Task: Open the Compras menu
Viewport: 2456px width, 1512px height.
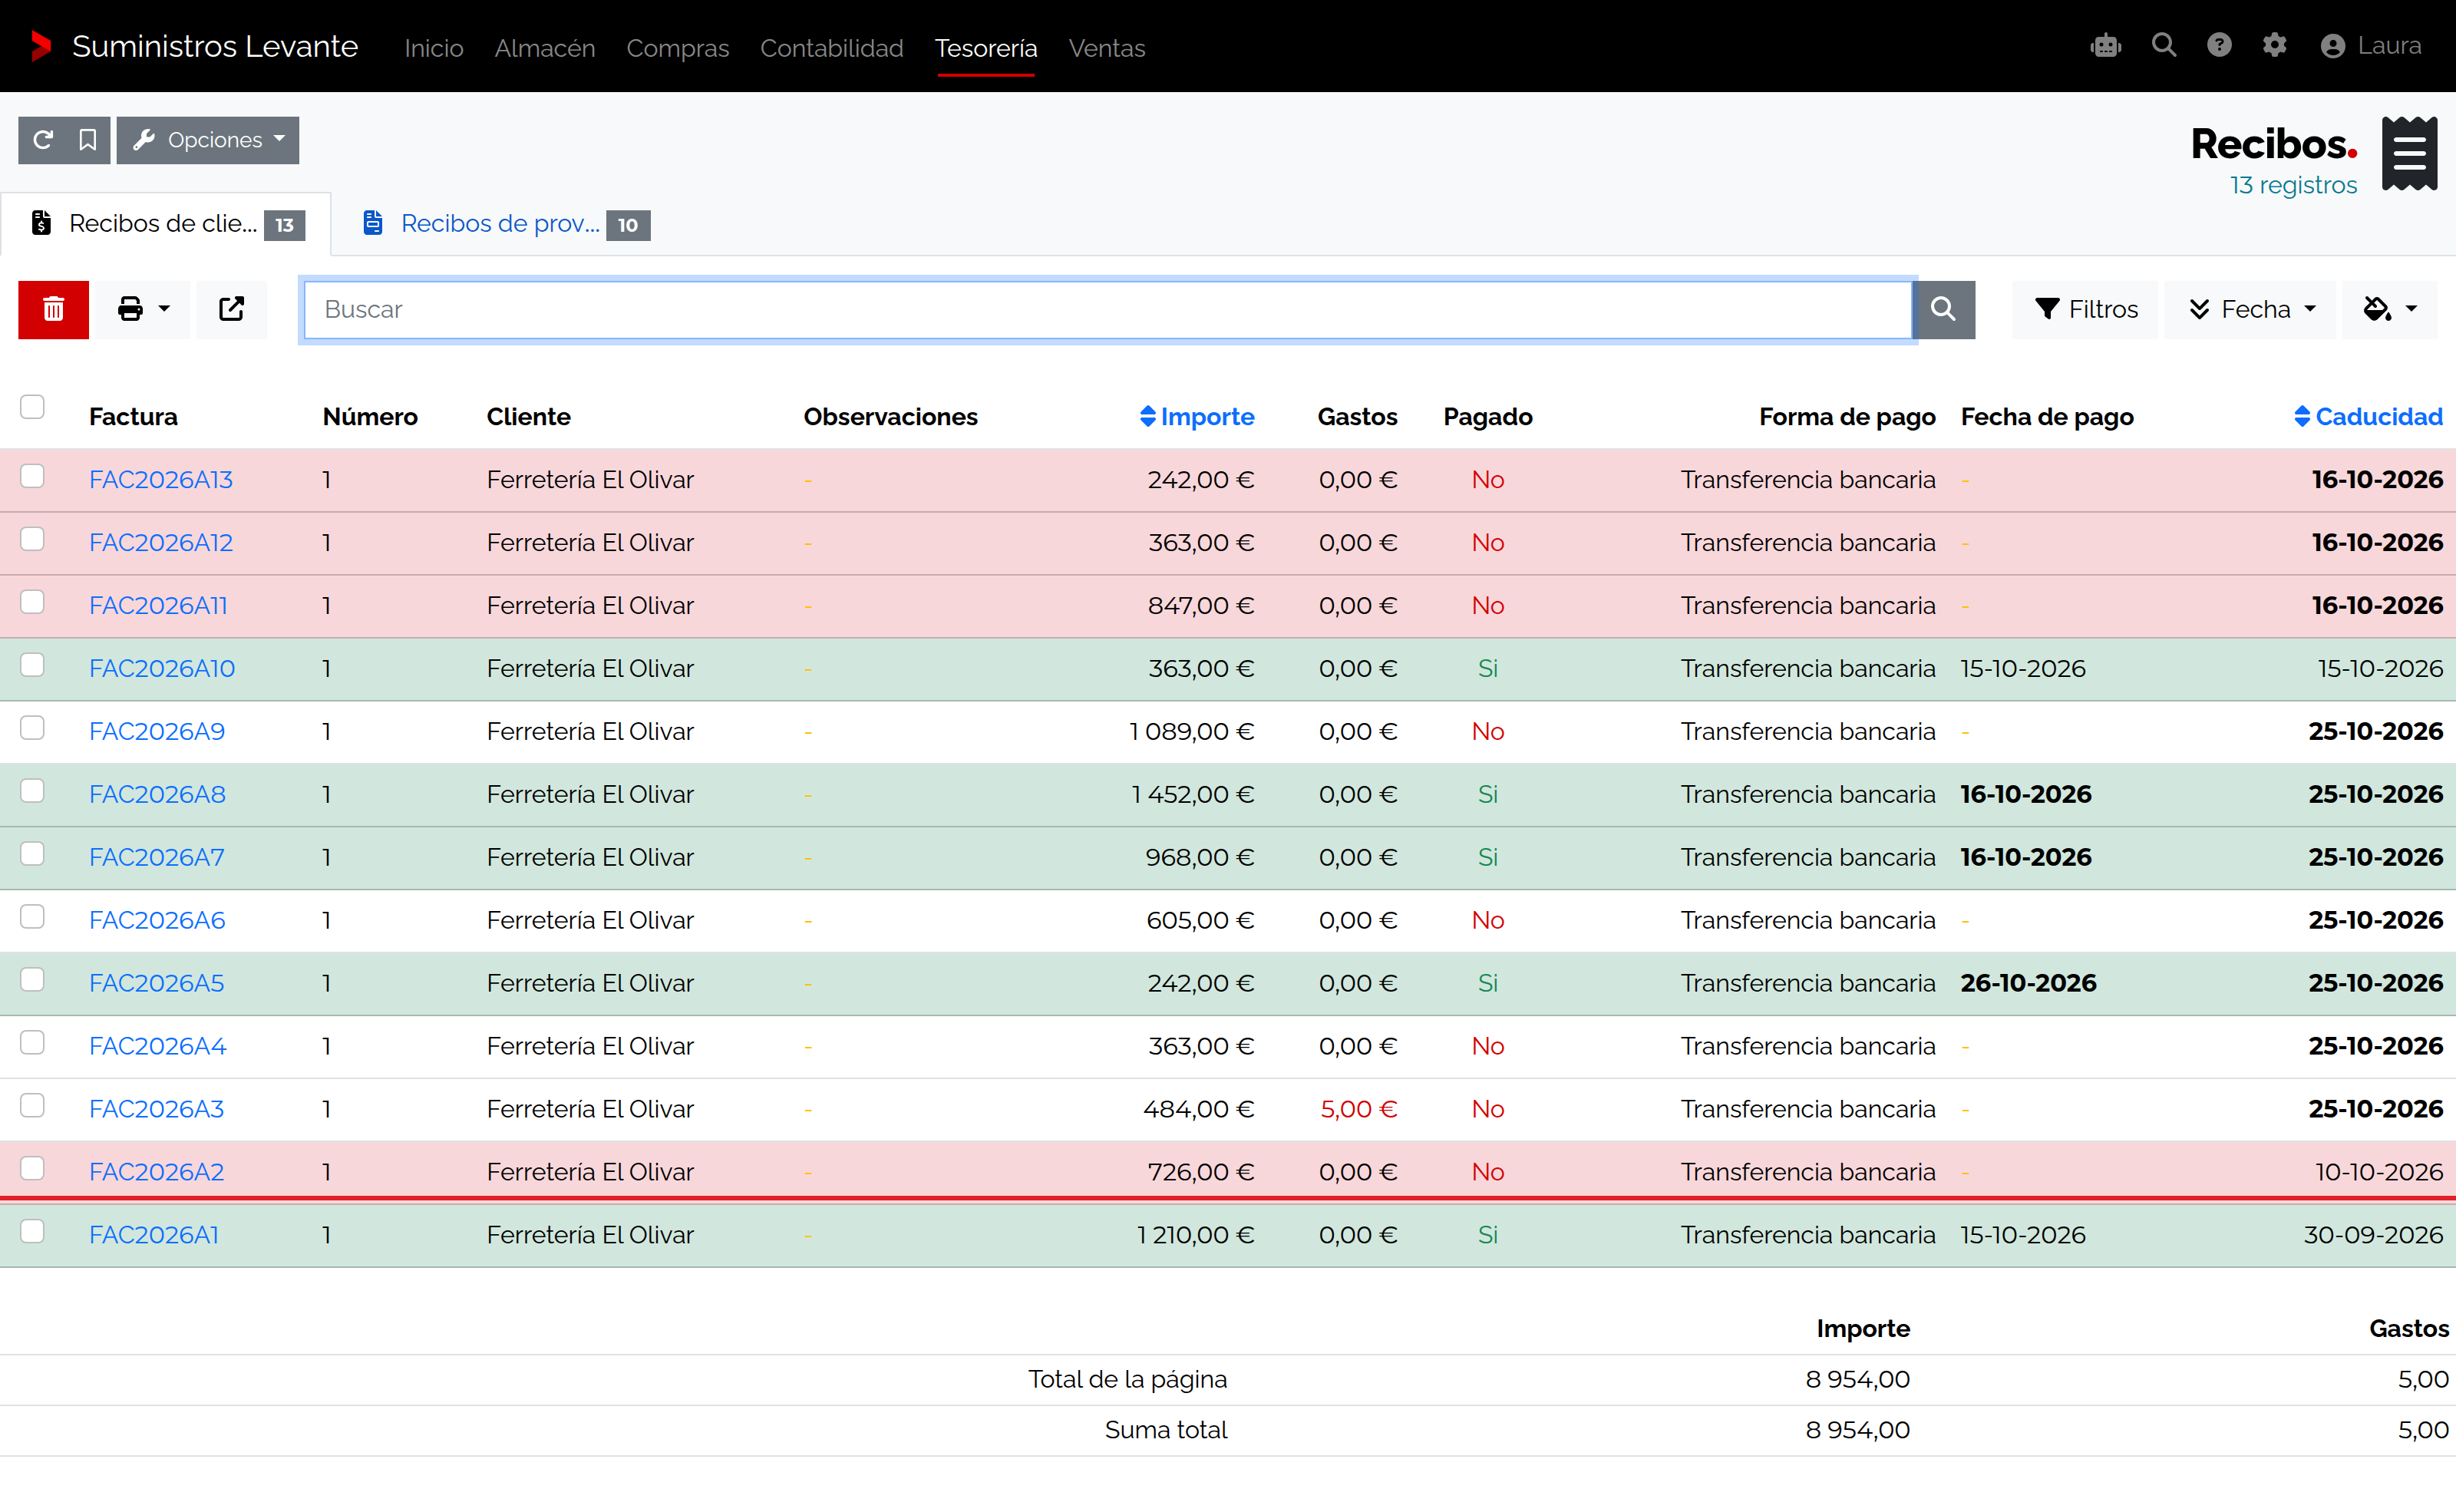Action: point(677,48)
